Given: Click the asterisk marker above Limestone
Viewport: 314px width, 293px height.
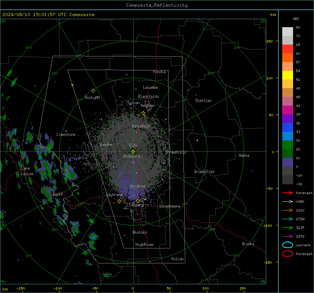Looking at the screenshot, I should (66, 131).
